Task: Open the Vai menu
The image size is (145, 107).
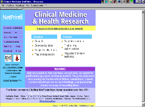Action: click(x=27, y=5)
